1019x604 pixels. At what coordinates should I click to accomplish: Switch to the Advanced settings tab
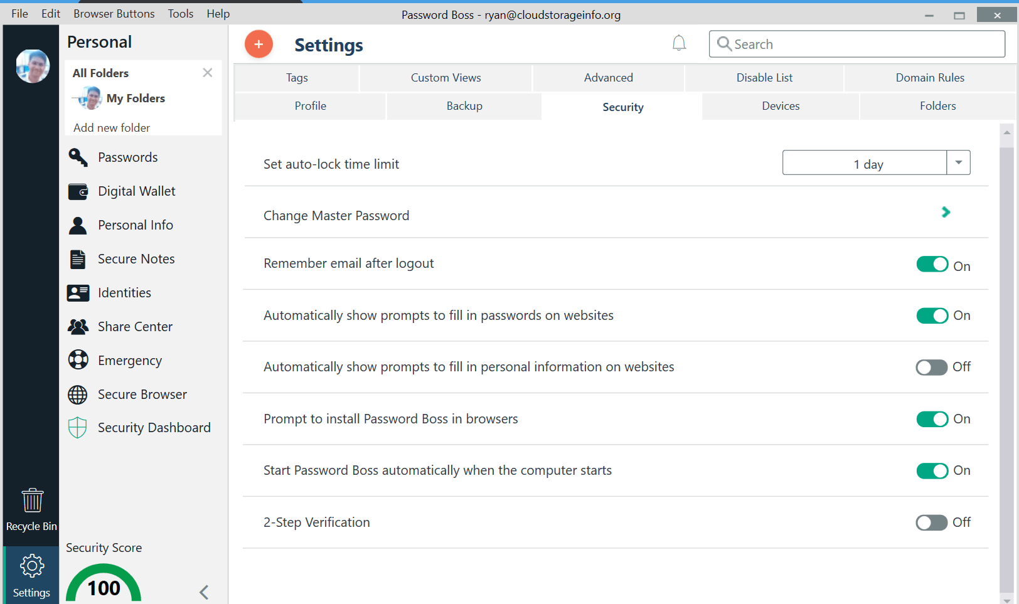[x=608, y=77]
